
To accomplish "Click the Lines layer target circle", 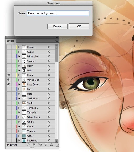I will click(49, 75).
